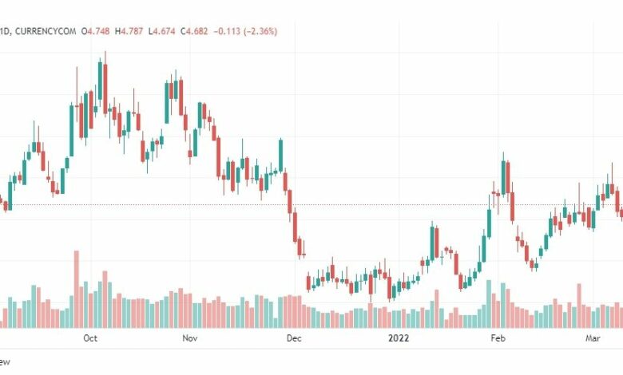The height and width of the screenshot is (375, 623).
Task: Click the −0.113 (−2.36%) change value
Action: [245, 31]
